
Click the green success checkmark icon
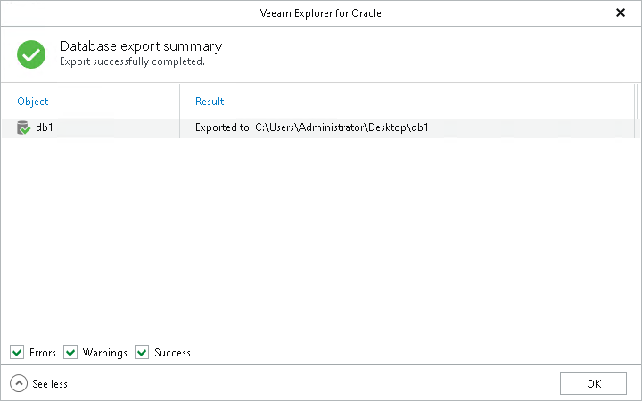[x=32, y=53]
